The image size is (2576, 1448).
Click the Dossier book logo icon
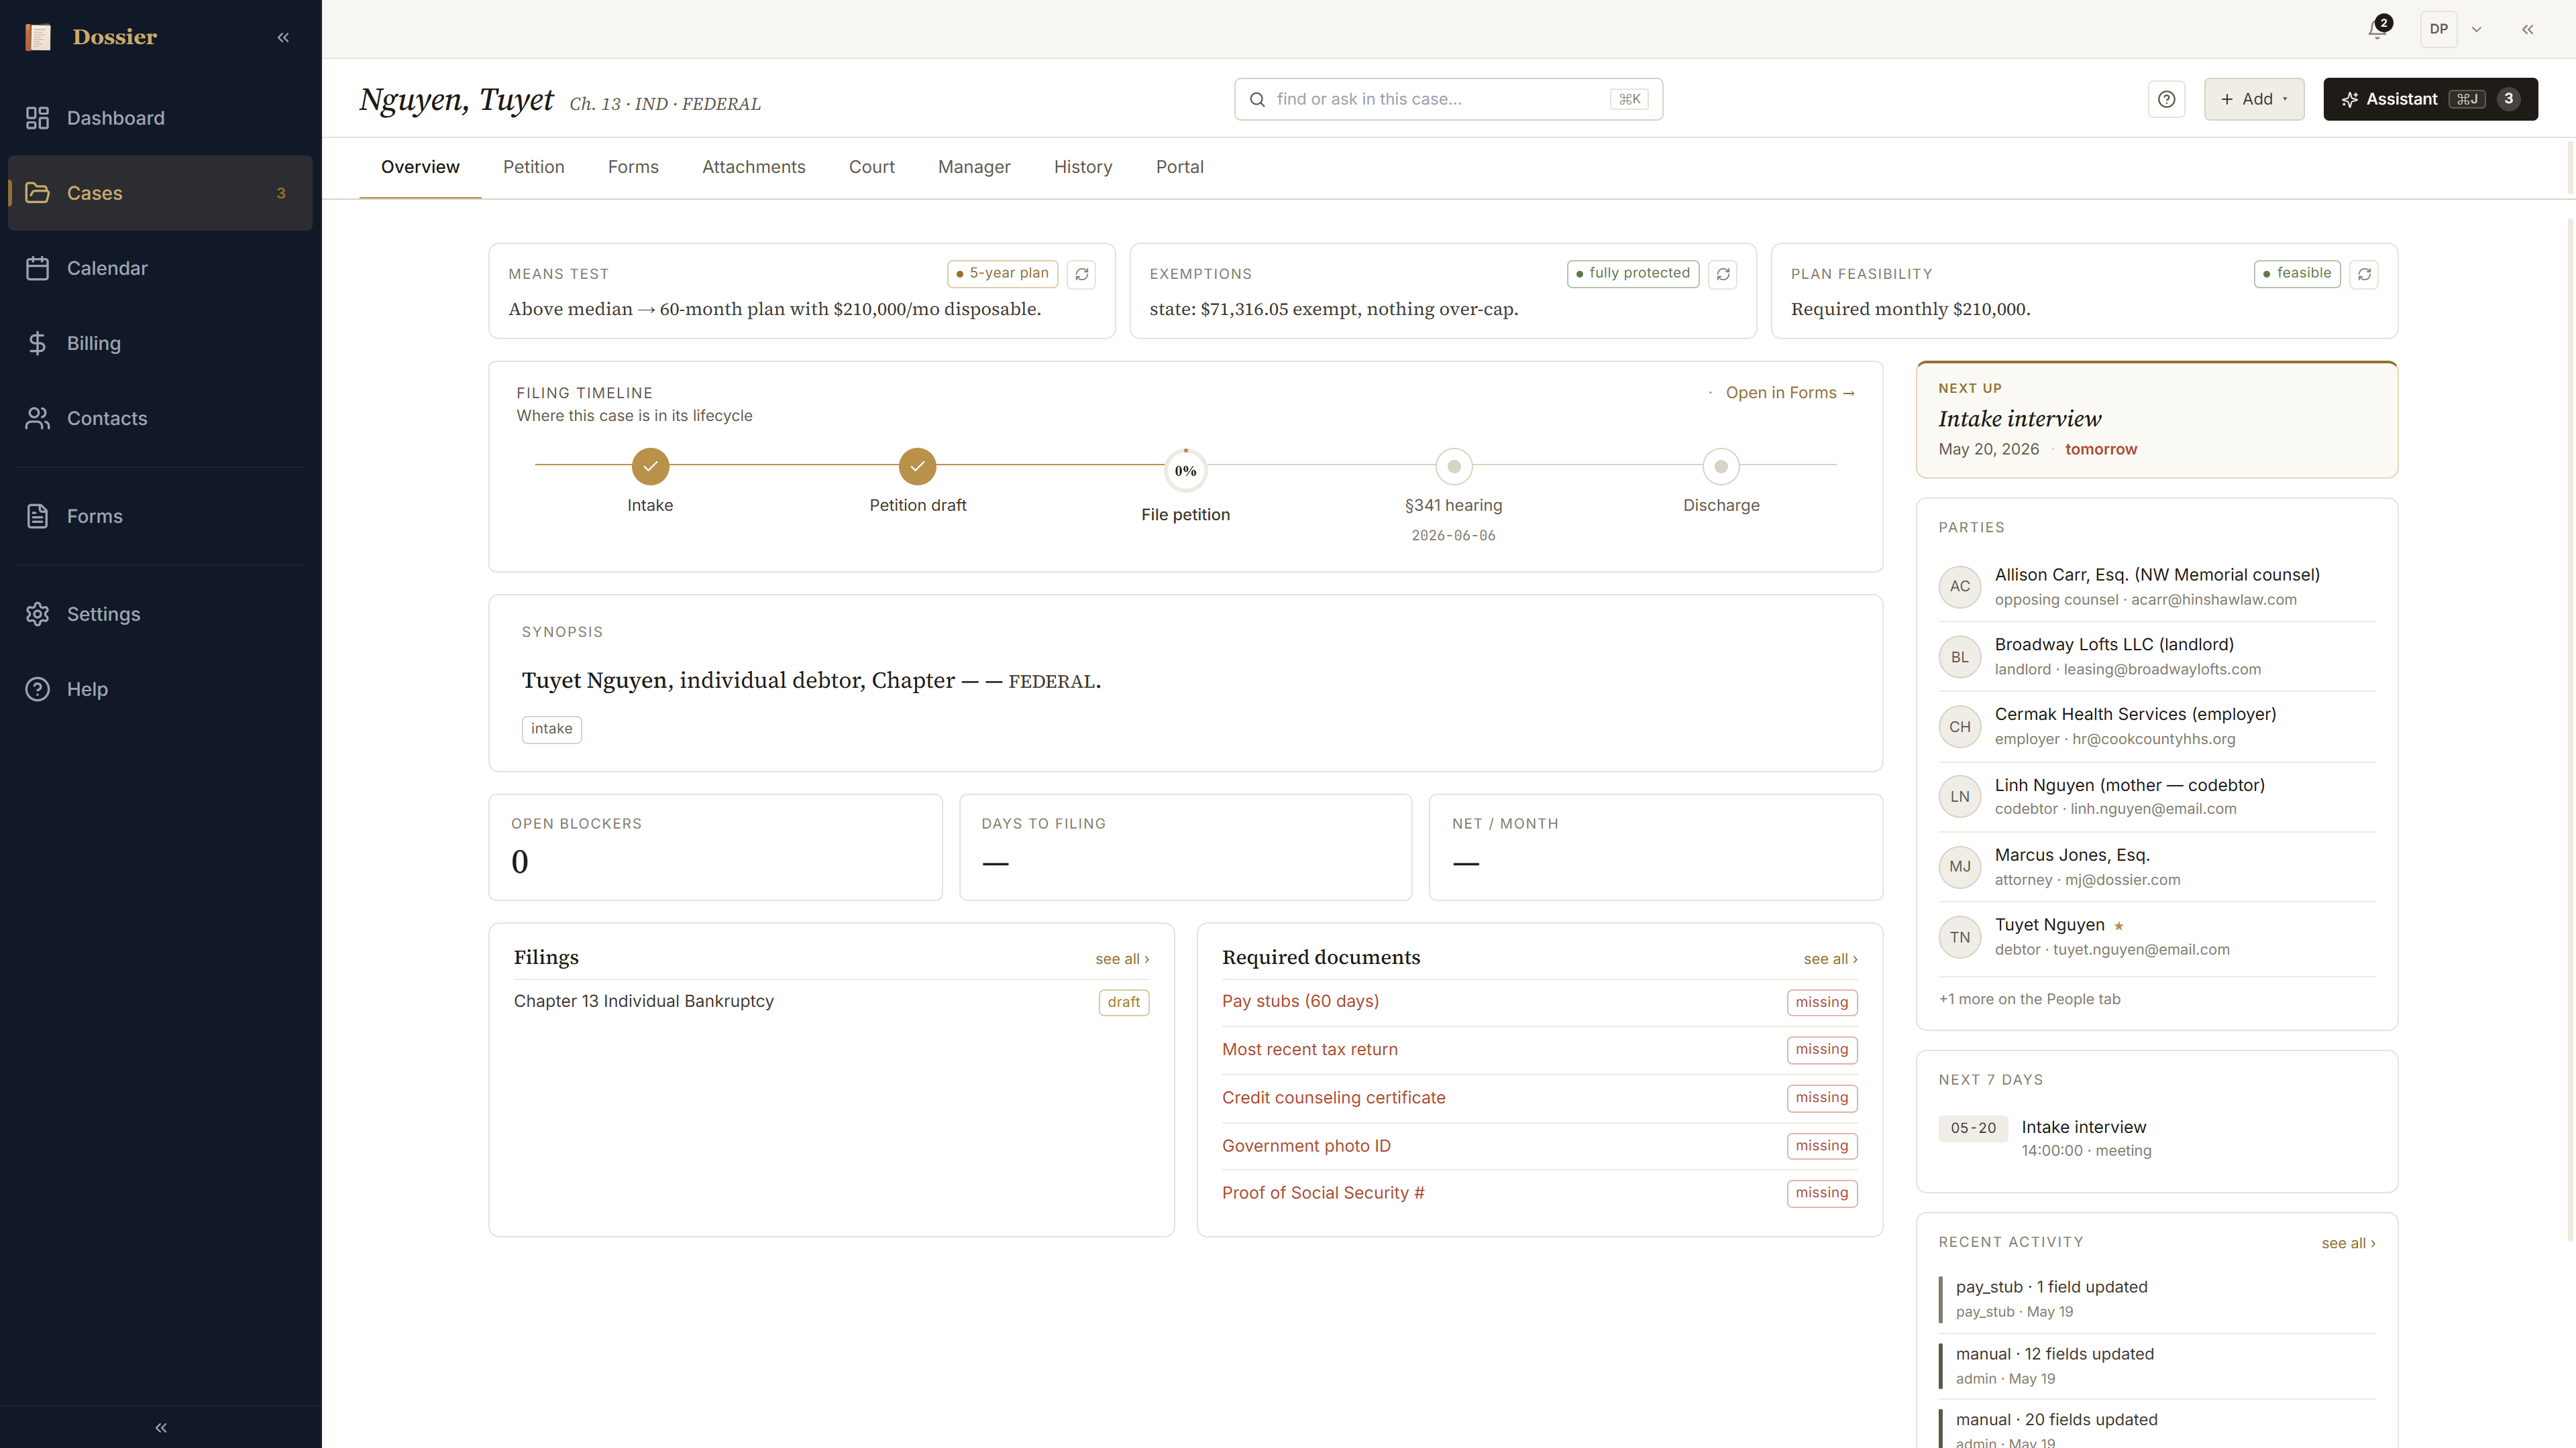pyautogui.click(x=38, y=37)
